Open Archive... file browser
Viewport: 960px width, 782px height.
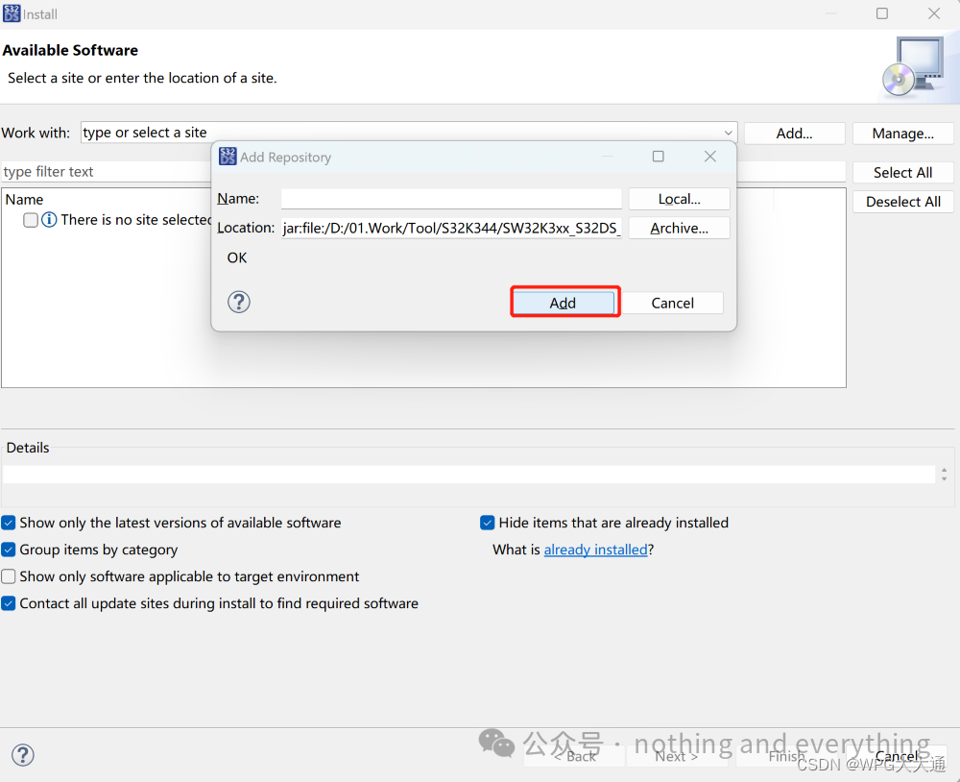(679, 228)
